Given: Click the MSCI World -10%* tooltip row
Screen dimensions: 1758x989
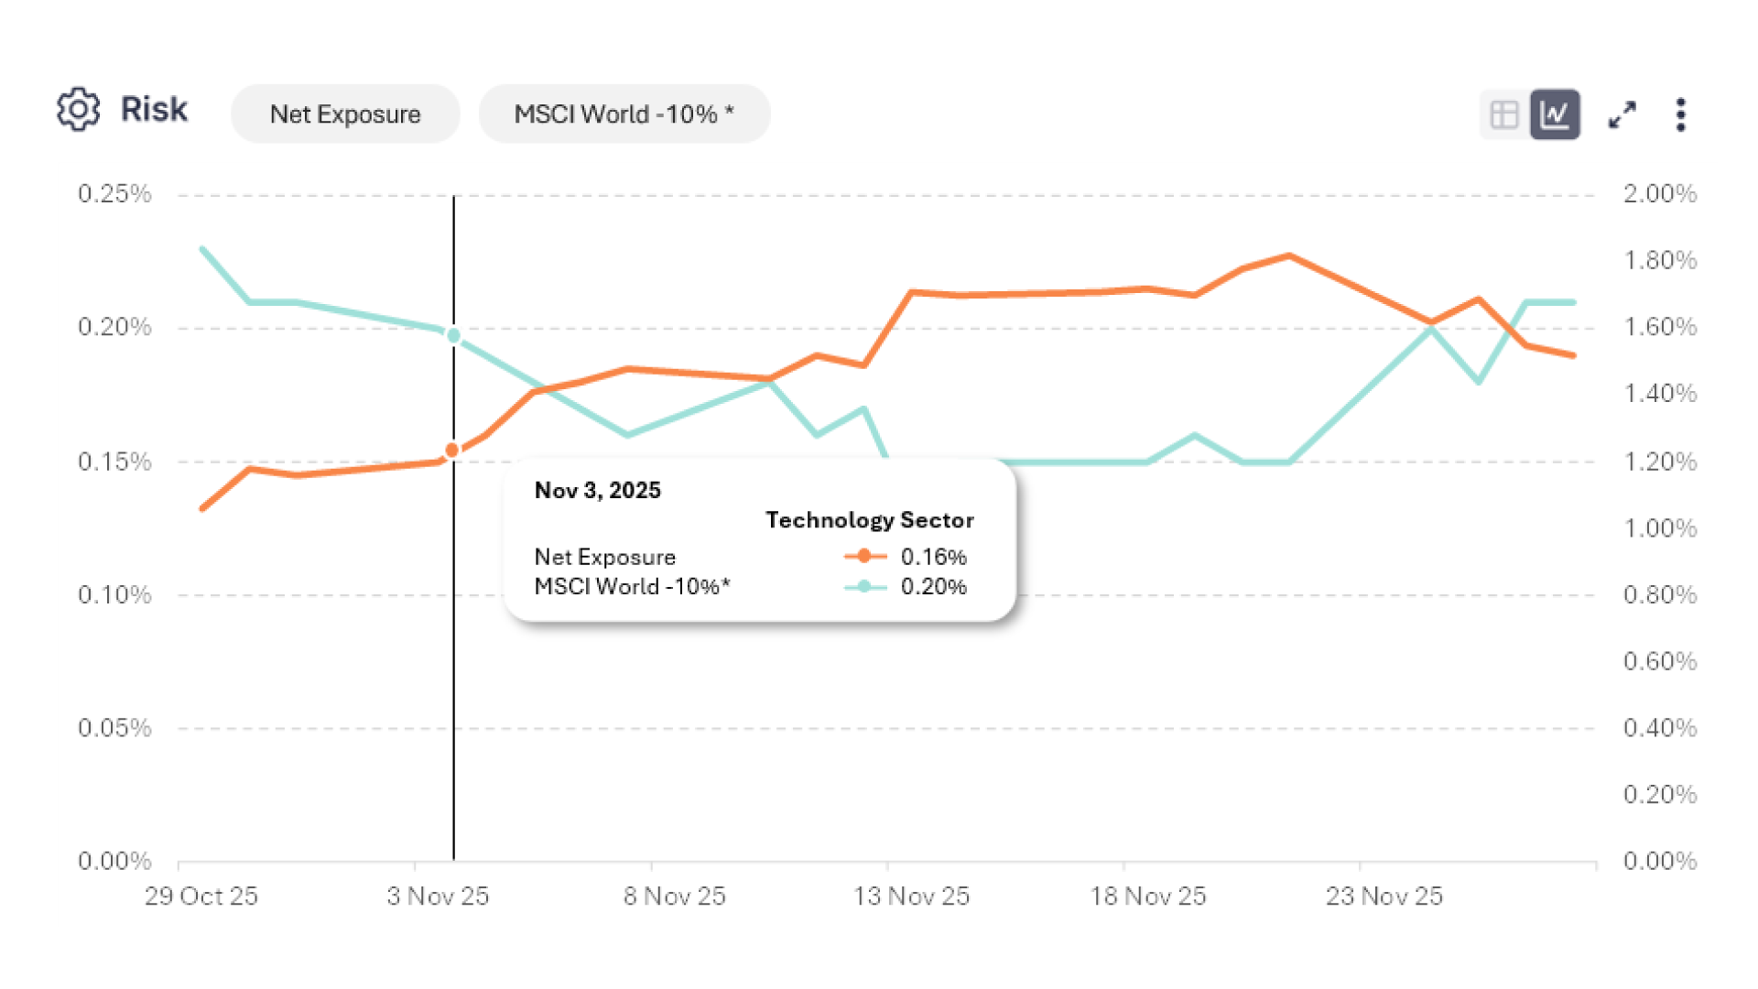Looking at the screenshot, I should [x=632, y=586].
